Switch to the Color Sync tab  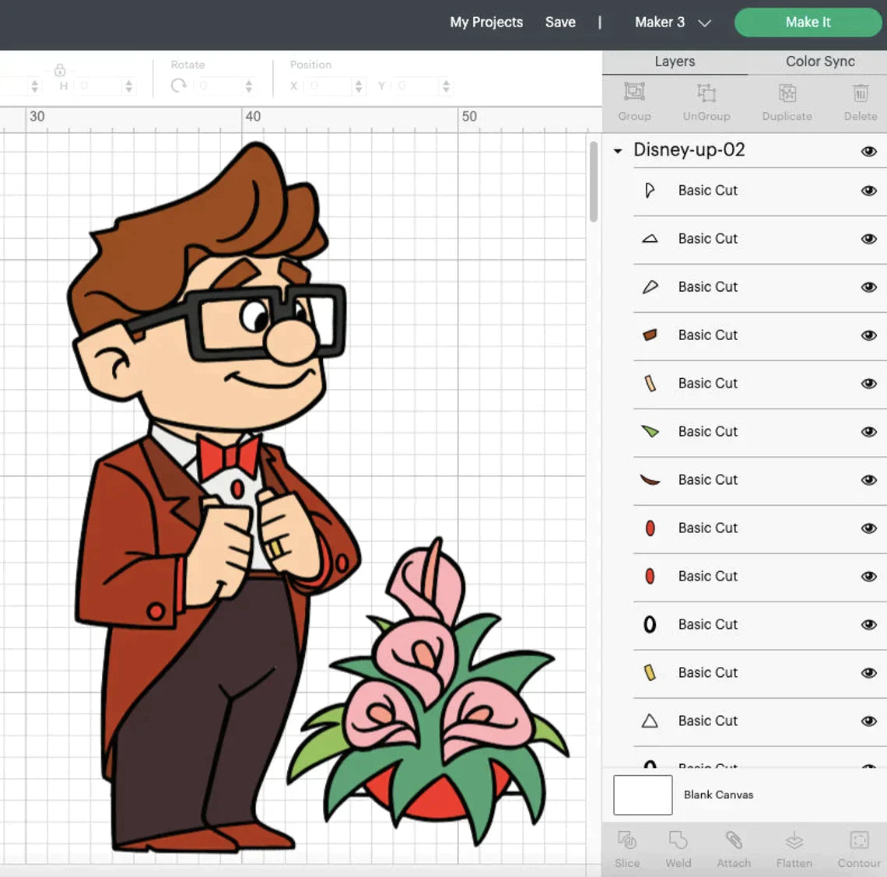pos(819,61)
